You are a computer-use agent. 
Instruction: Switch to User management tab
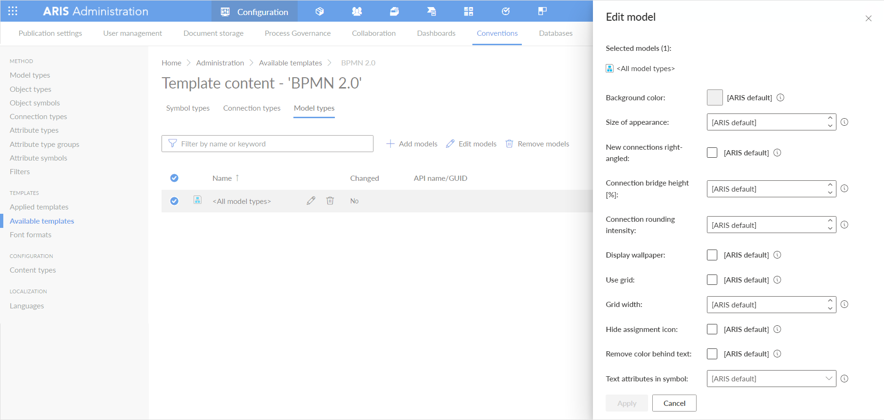[x=132, y=33]
